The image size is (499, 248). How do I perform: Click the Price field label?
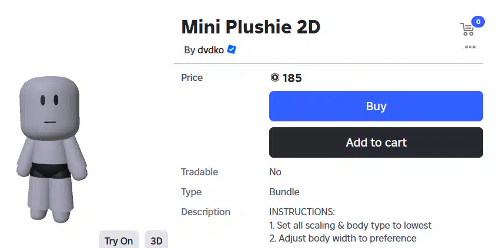[x=192, y=78]
